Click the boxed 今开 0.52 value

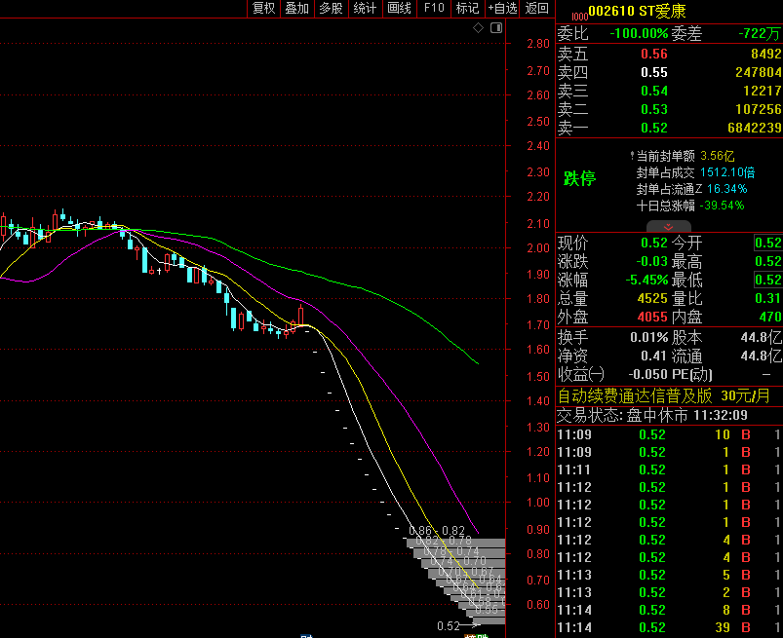[x=767, y=243]
